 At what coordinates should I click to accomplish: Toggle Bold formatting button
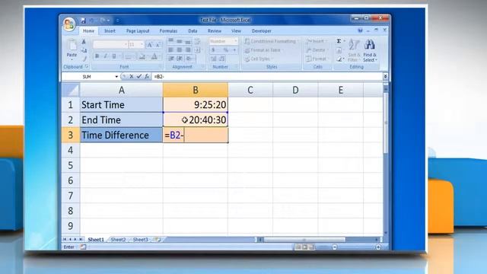(x=97, y=56)
